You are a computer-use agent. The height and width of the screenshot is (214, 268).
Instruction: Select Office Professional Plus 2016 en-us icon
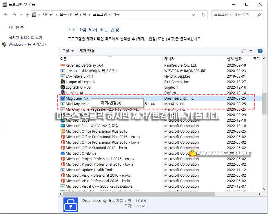click(x=63, y=137)
